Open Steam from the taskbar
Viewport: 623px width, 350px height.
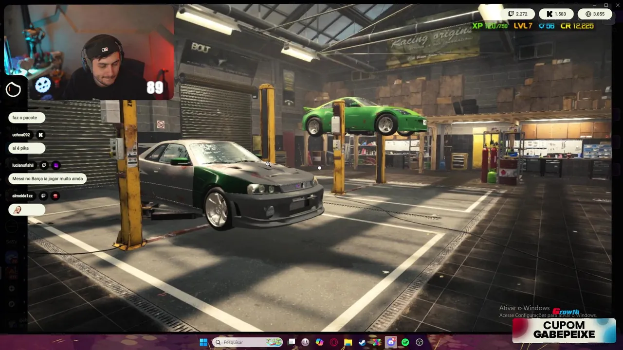click(x=362, y=342)
